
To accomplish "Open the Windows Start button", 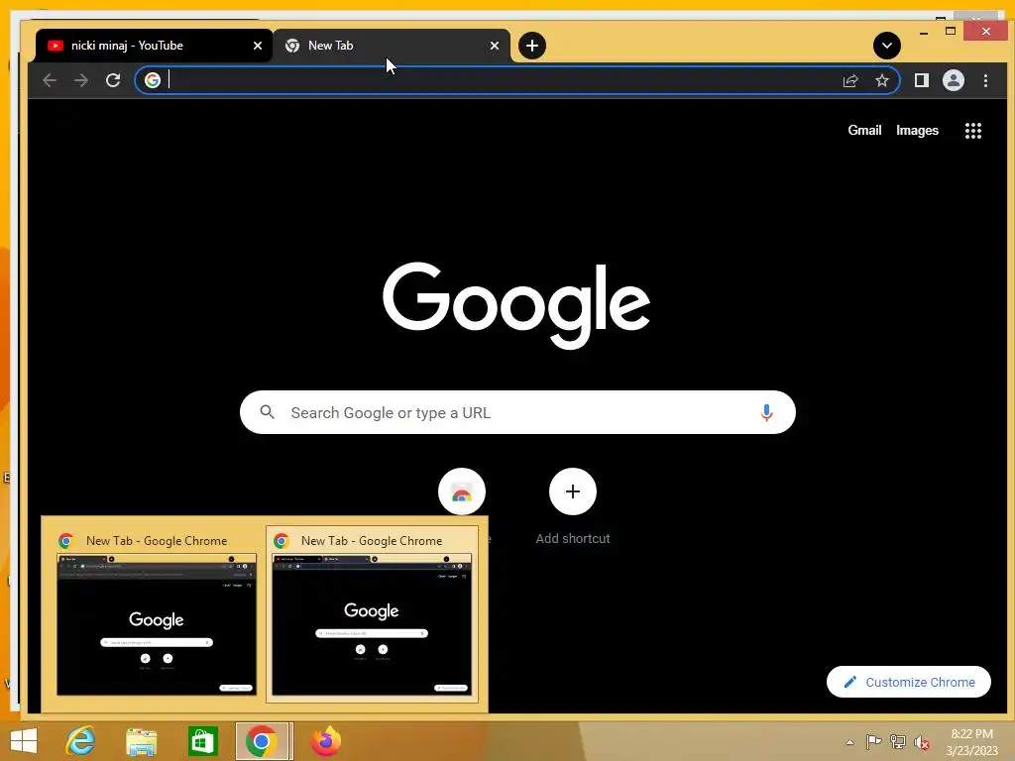I will point(24,741).
